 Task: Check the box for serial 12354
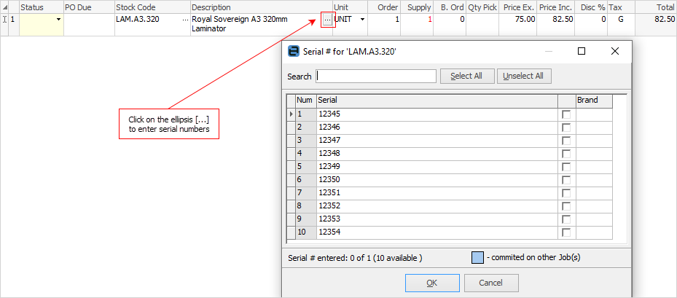pyautogui.click(x=566, y=232)
